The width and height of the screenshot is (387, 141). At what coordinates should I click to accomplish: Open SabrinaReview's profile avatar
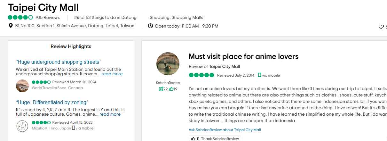pos(168,64)
